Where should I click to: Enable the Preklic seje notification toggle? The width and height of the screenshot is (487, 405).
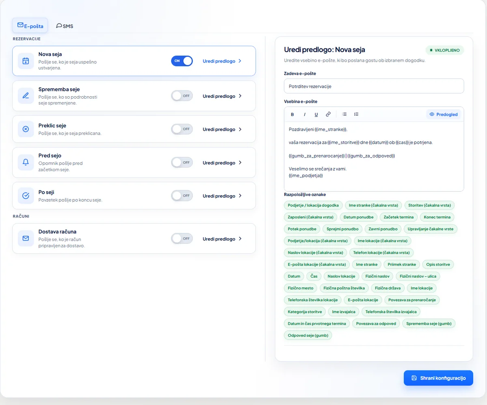click(x=182, y=129)
